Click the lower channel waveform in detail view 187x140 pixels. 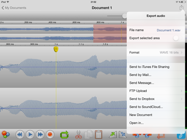click(x=63, y=108)
